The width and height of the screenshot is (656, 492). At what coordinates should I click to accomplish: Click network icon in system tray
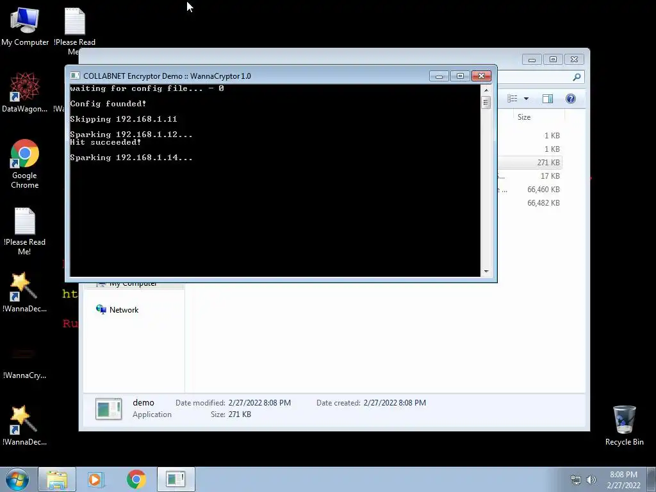(x=576, y=480)
